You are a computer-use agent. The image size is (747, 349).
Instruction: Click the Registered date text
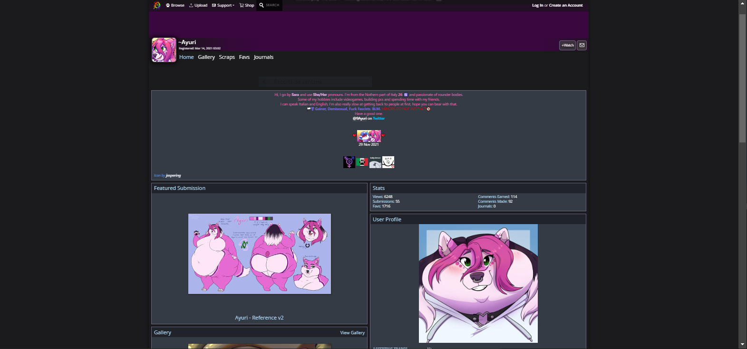point(200,48)
